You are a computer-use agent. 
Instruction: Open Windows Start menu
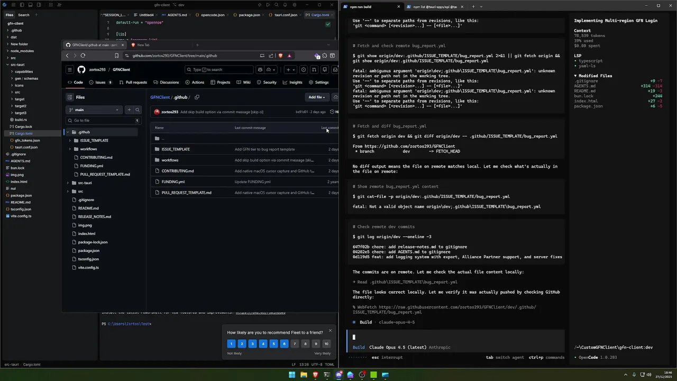coord(292,375)
